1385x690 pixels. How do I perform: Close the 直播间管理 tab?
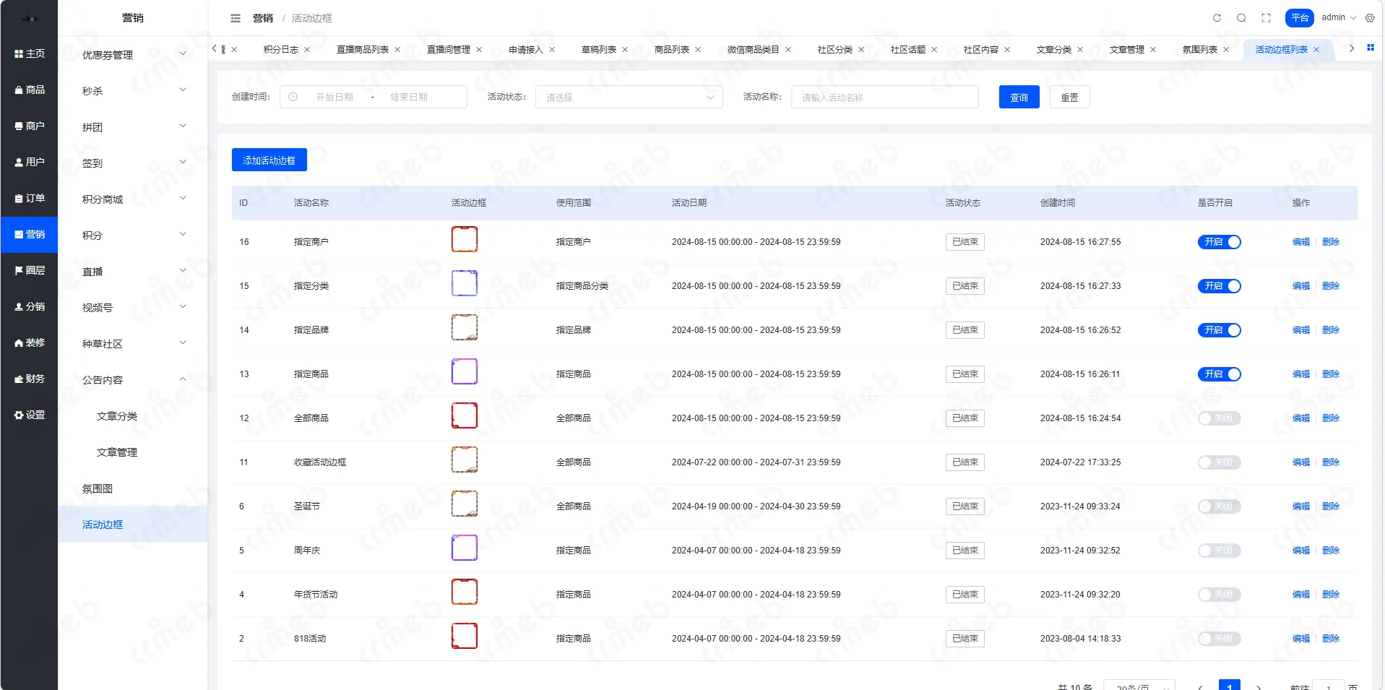point(479,50)
